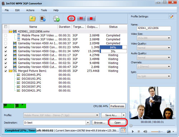
Task: Uncheck the Gameday 4500 Con... WMA row
Action: point(5,47)
